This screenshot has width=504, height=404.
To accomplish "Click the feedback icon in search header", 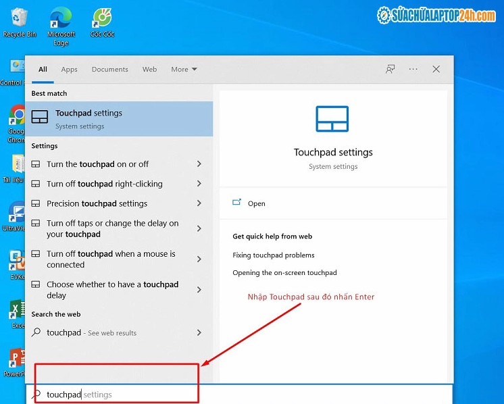I will point(390,69).
